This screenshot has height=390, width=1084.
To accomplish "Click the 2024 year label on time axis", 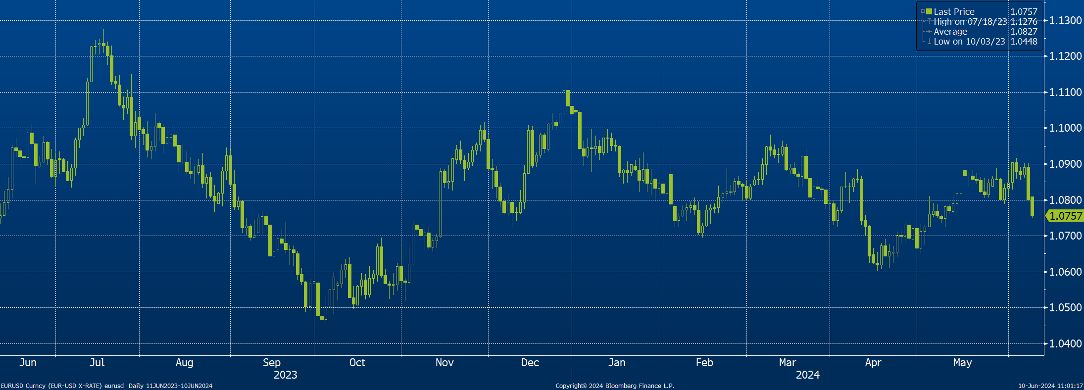I will [807, 375].
